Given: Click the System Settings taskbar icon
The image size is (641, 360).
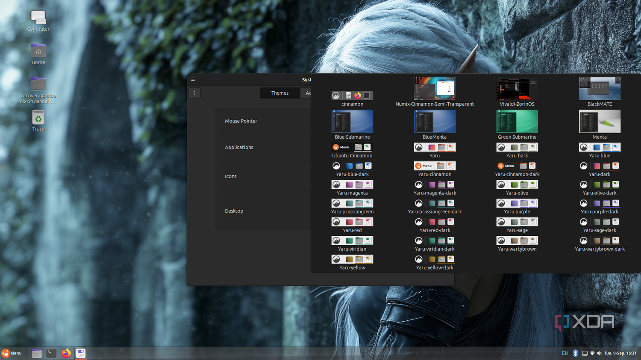Looking at the screenshot, I should click(81, 353).
